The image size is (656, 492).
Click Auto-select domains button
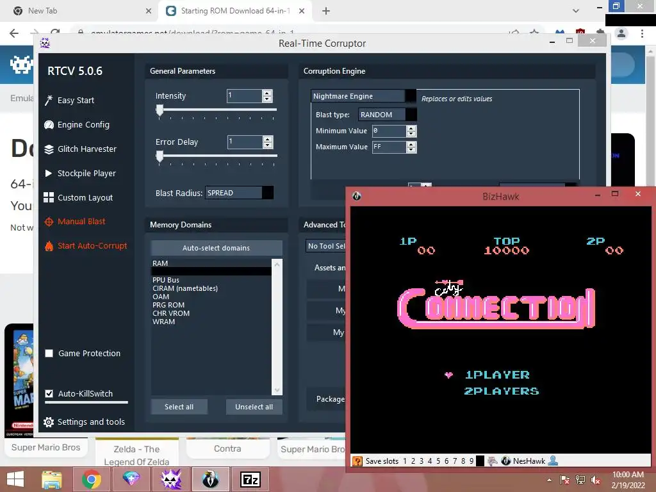pos(217,248)
